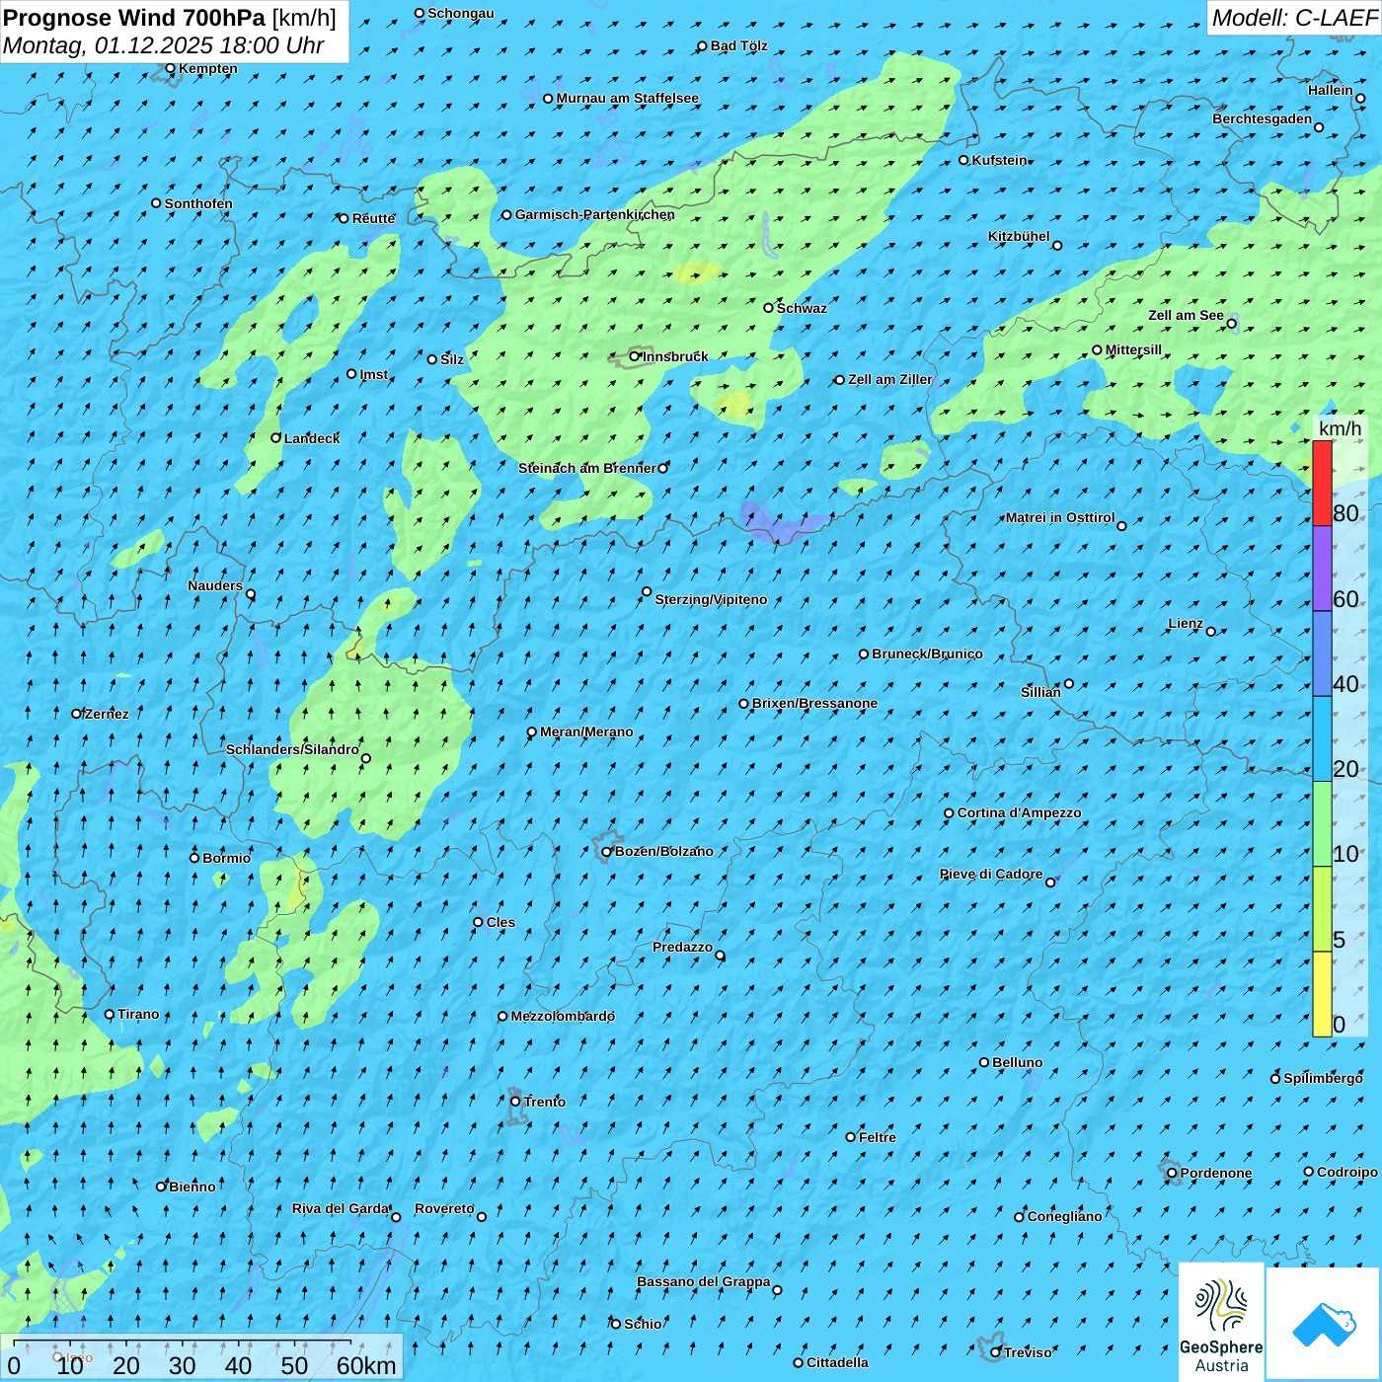Click the Mezzolombardo label
The image size is (1382, 1382).
pos(563,1016)
